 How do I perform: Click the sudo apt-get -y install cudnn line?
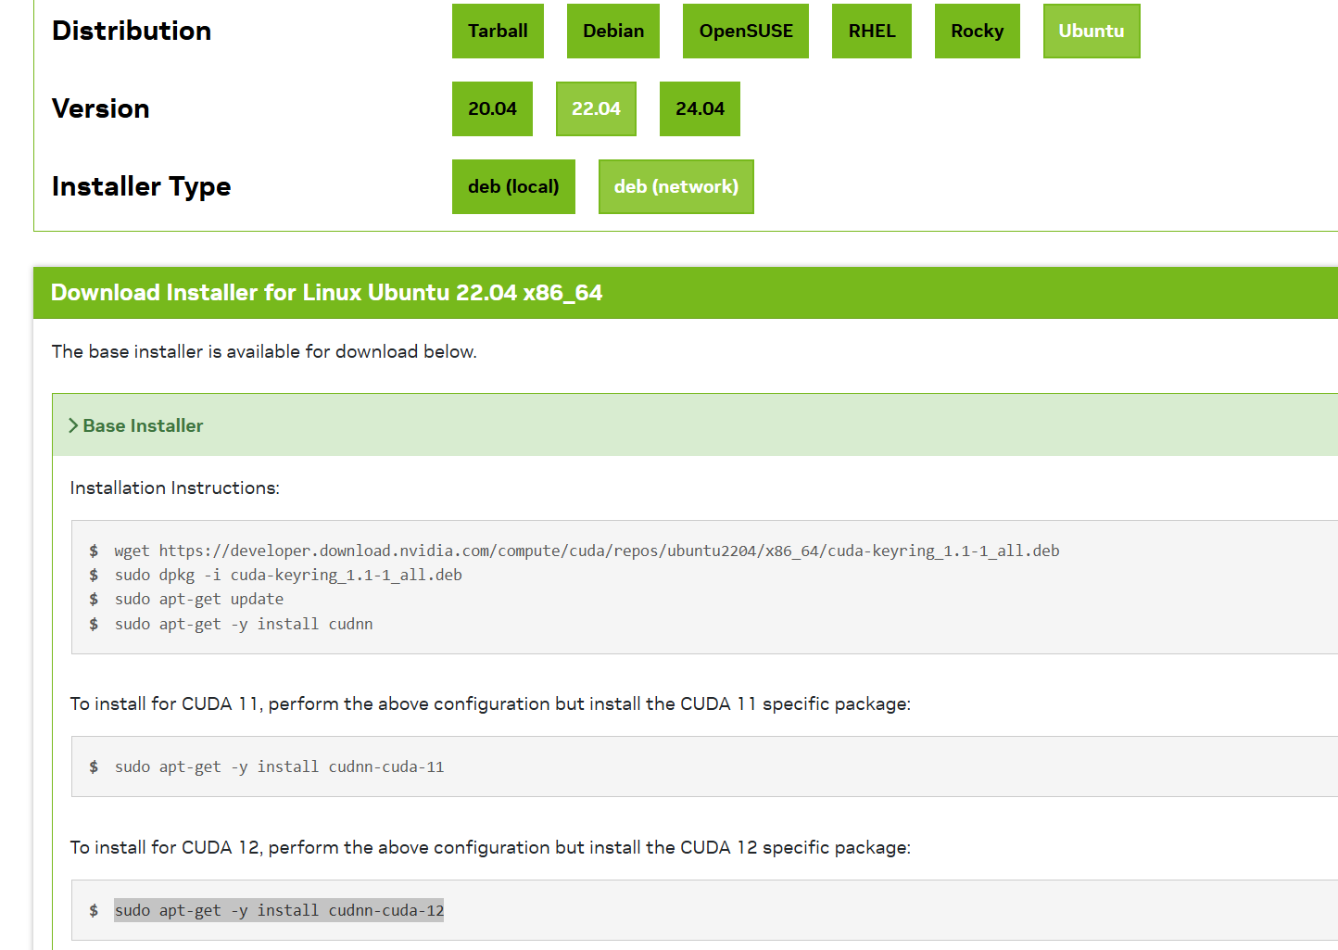(x=244, y=624)
